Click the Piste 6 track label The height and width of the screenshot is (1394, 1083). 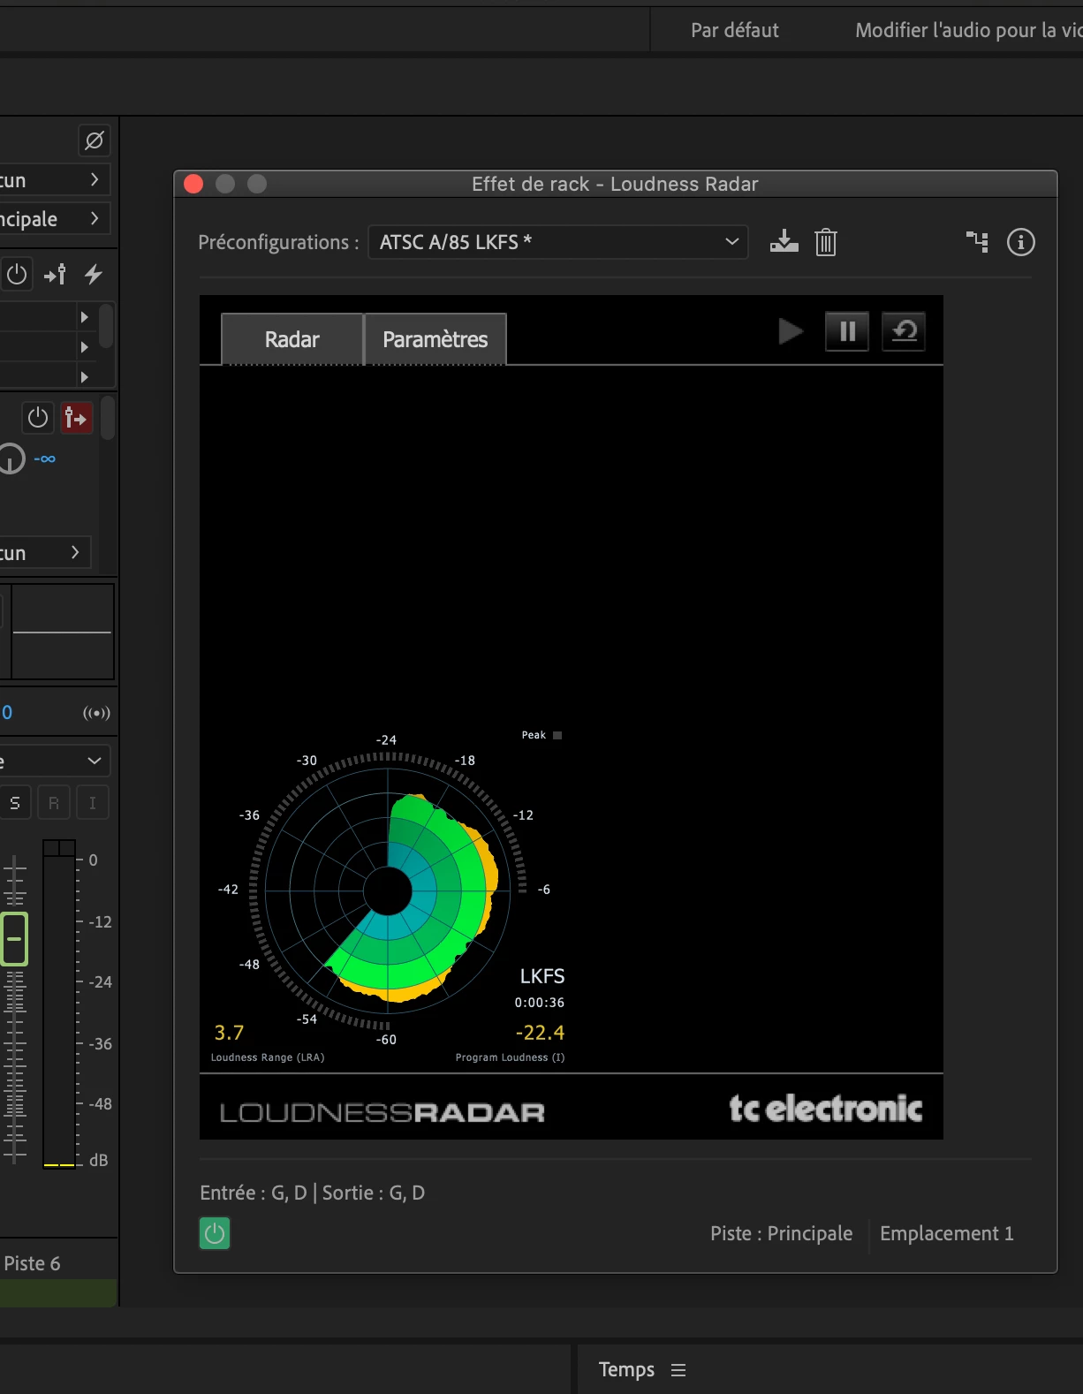point(32,1264)
